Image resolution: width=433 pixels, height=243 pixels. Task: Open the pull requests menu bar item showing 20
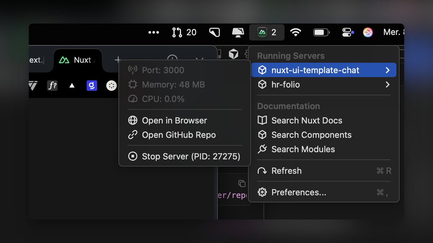tap(184, 32)
